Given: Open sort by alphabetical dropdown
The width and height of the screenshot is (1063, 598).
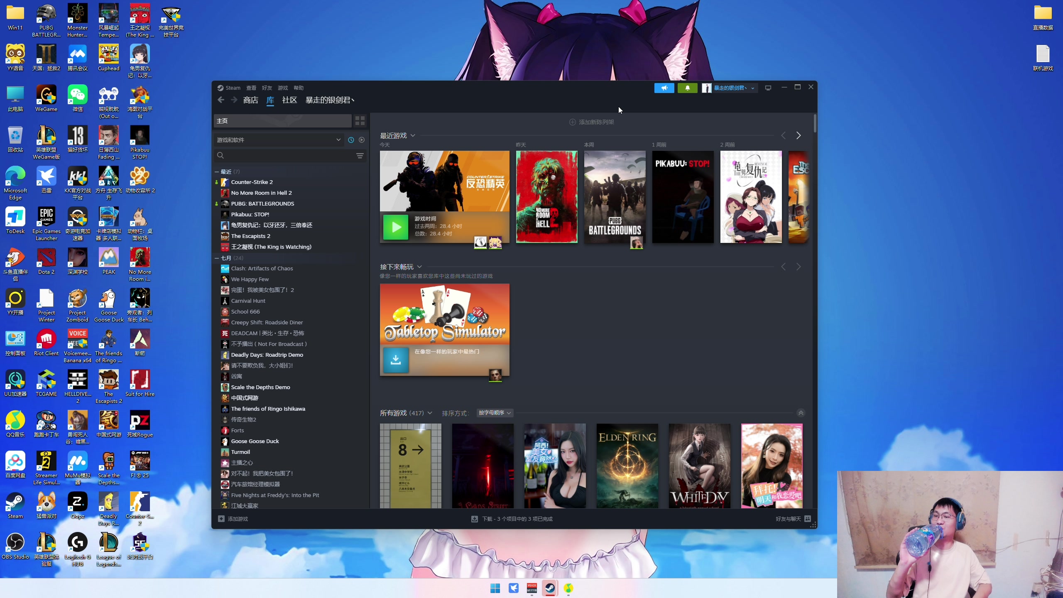Looking at the screenshot, I should tap(495, 413).
